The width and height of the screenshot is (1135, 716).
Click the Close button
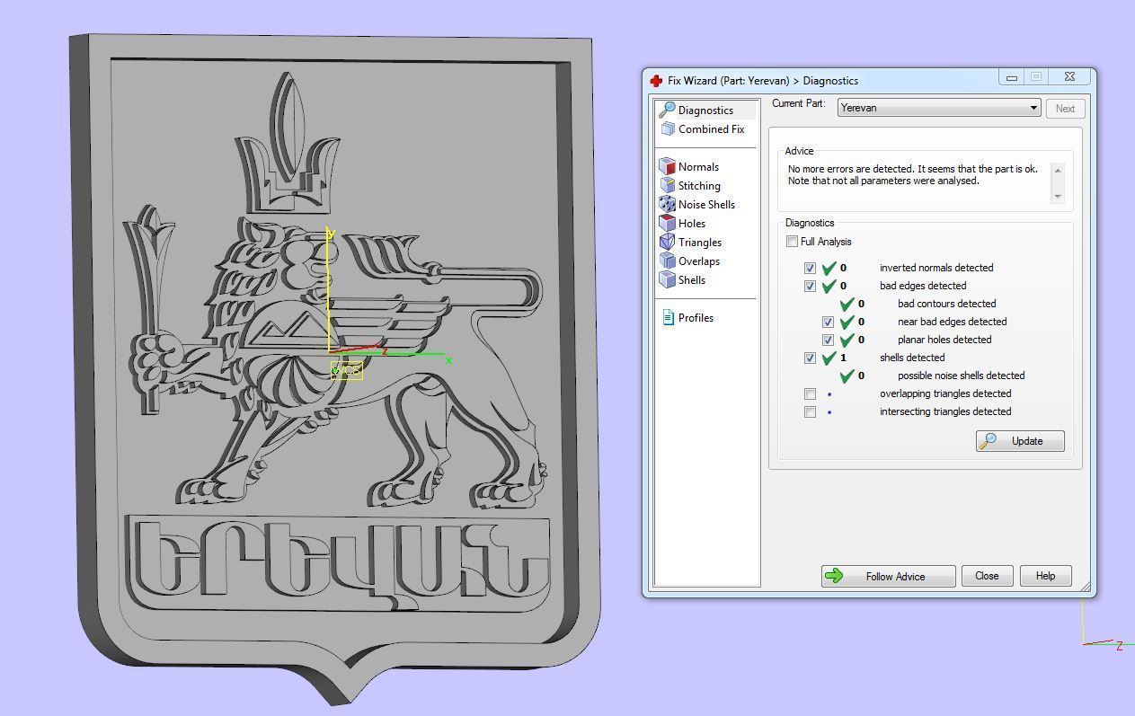point(987,576)
